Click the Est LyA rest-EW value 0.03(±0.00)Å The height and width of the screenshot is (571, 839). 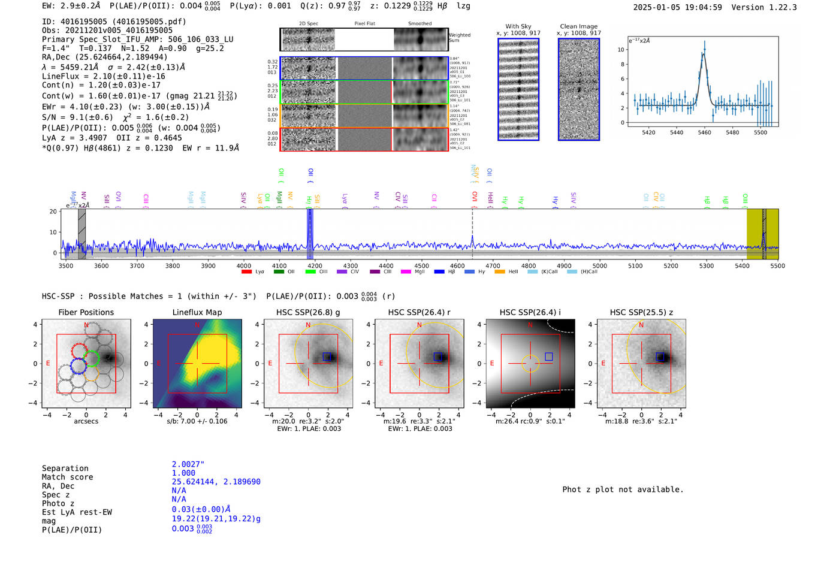pyautogui.click(x=201, y=509)
